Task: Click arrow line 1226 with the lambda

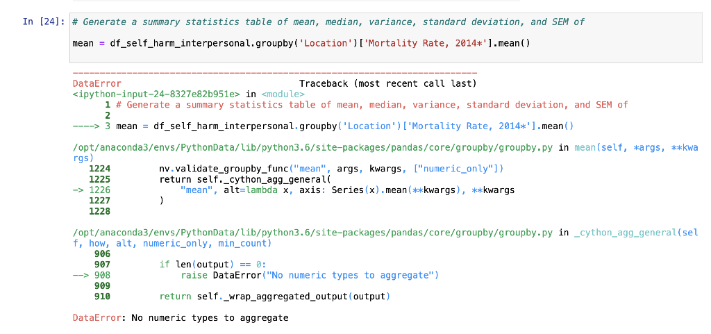Action: (294, 190)
